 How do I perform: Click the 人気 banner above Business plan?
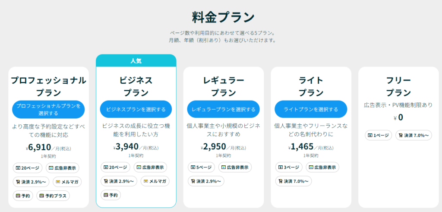[136, 60]
